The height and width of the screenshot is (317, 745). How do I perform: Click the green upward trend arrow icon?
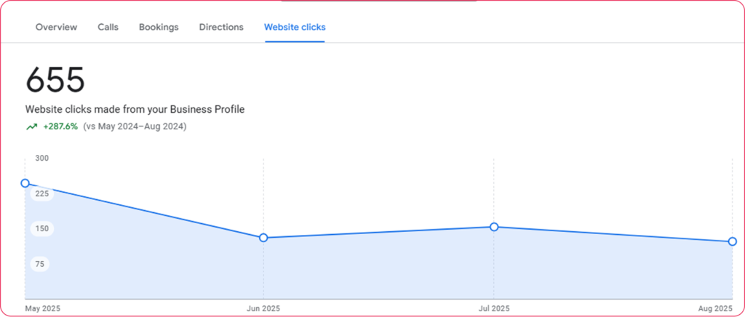tap(31, 127)
